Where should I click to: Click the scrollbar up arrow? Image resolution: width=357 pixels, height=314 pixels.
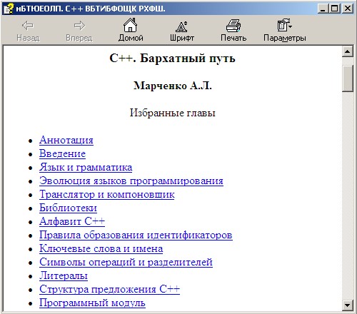pyautogui.click(x=348, y=51)
